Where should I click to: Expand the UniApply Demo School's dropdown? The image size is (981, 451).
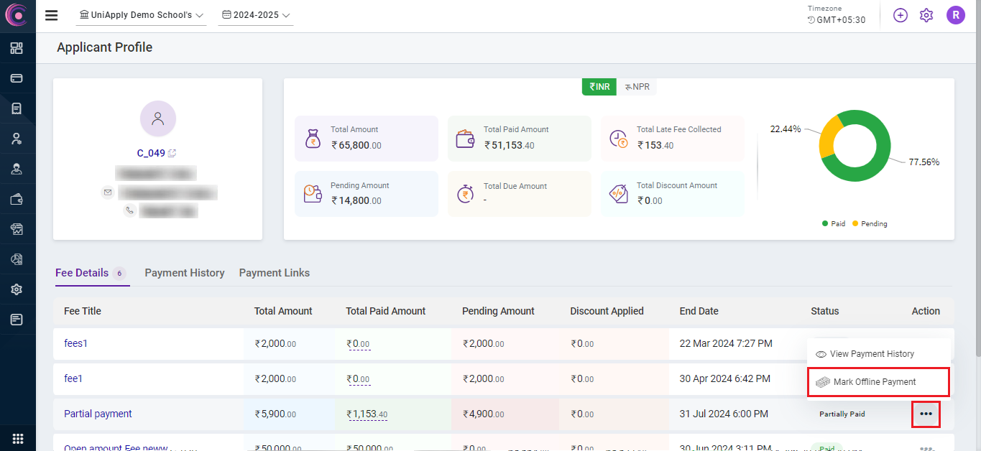click(142, 15)
